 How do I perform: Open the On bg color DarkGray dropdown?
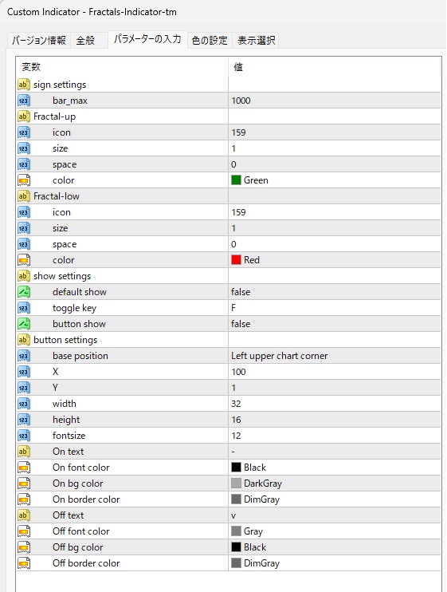(x=335, y=483)
